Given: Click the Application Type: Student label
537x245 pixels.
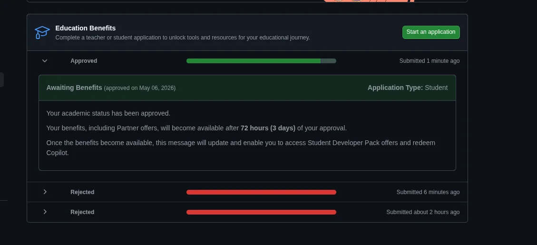Looking at the screenshot, I should [408, 88].
